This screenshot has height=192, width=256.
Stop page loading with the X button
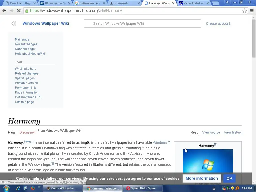coord(19,11)
